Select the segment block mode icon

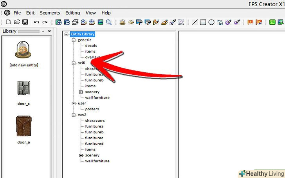[x=131, y=22]
